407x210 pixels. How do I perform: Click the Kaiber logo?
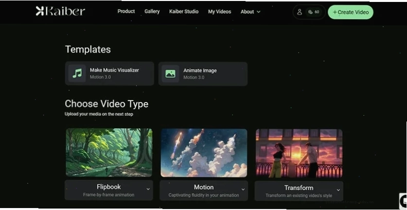coord(60,11)
